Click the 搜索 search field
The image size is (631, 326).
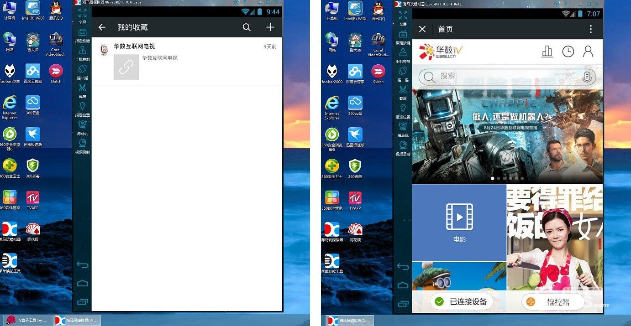click(507, 77)
